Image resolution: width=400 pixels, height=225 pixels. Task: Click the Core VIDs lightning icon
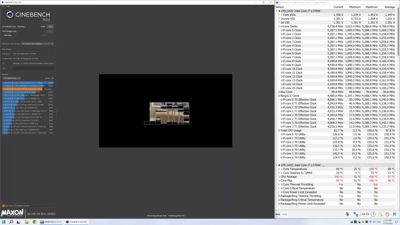coord(281,15)
